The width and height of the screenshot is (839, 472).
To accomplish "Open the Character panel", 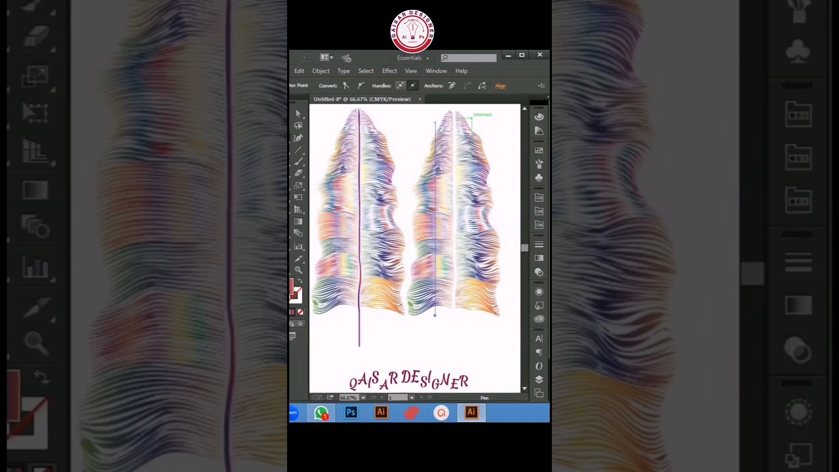I will tap(539, 339).
